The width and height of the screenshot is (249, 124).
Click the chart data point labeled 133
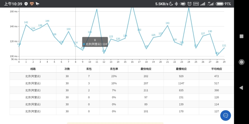click(x=68, y=31)
